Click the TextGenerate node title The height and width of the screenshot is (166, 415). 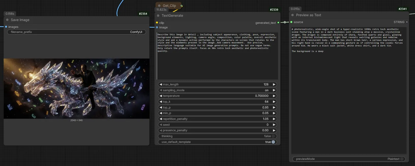tap(172, 15)
